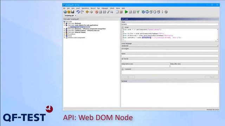225x126 pixels.
Task: Expand Test-case: Resolvers node
Action: (64, 29)
